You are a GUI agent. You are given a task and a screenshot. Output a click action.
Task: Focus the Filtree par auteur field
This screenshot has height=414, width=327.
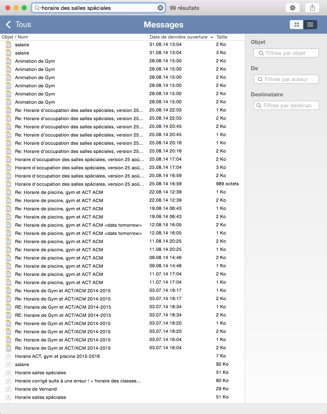tap(286, 79)
